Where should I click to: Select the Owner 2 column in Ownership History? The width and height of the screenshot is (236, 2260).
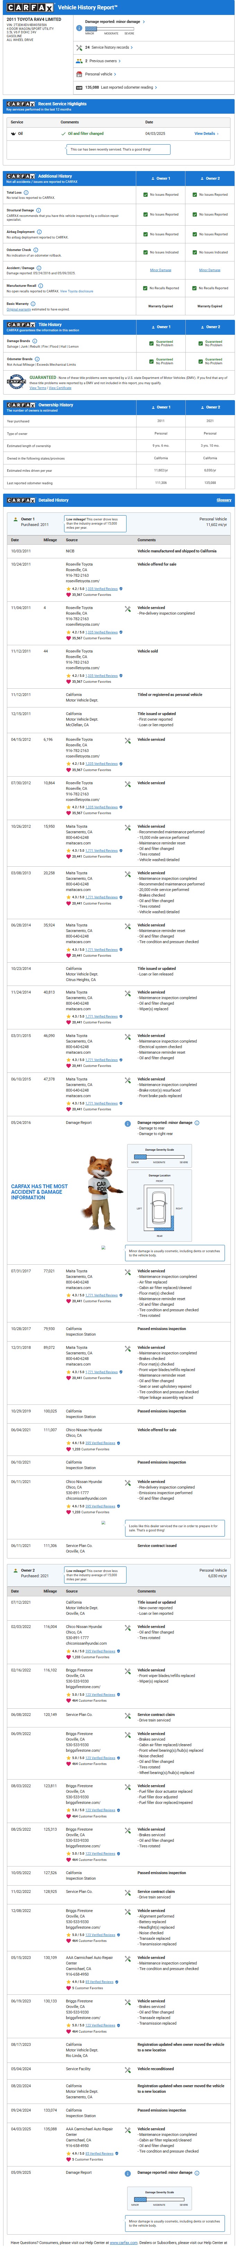pos(210,407)
